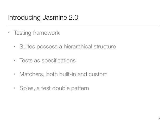Click the slide title Introducing Jasmine 2.0
This screenshot has width=166, height=124.
tap(43, 18)
